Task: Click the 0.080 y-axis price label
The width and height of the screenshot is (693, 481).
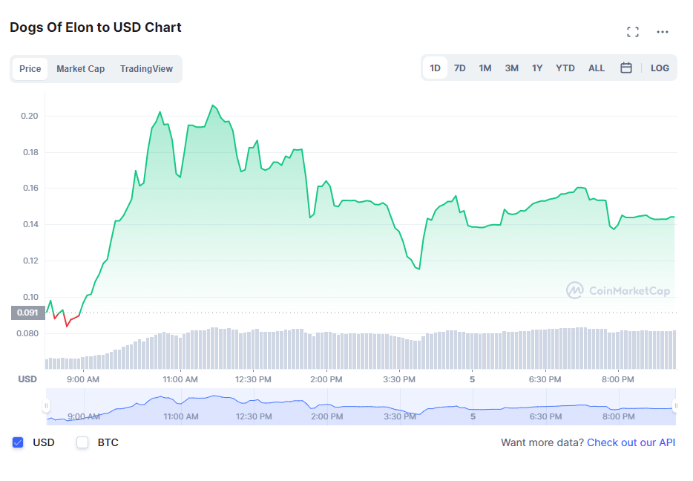Action: [x=27, y=333]
